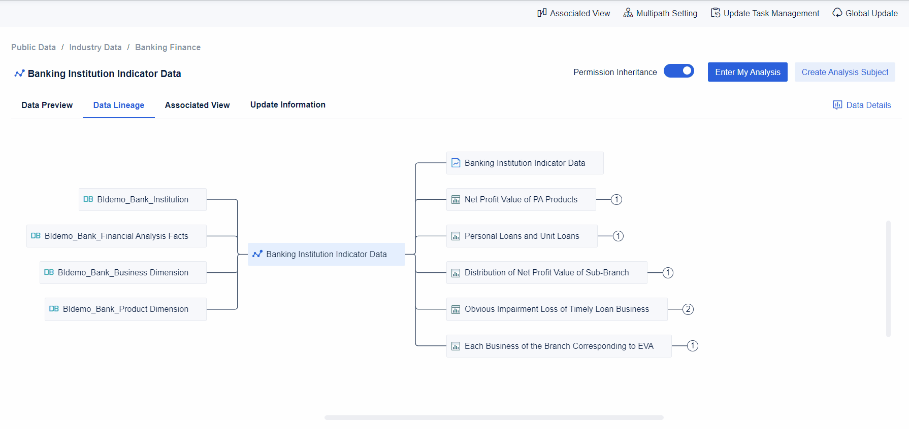The image size is (909, 429).
Task: Open the Update Information tab
Action: [287, 104]
